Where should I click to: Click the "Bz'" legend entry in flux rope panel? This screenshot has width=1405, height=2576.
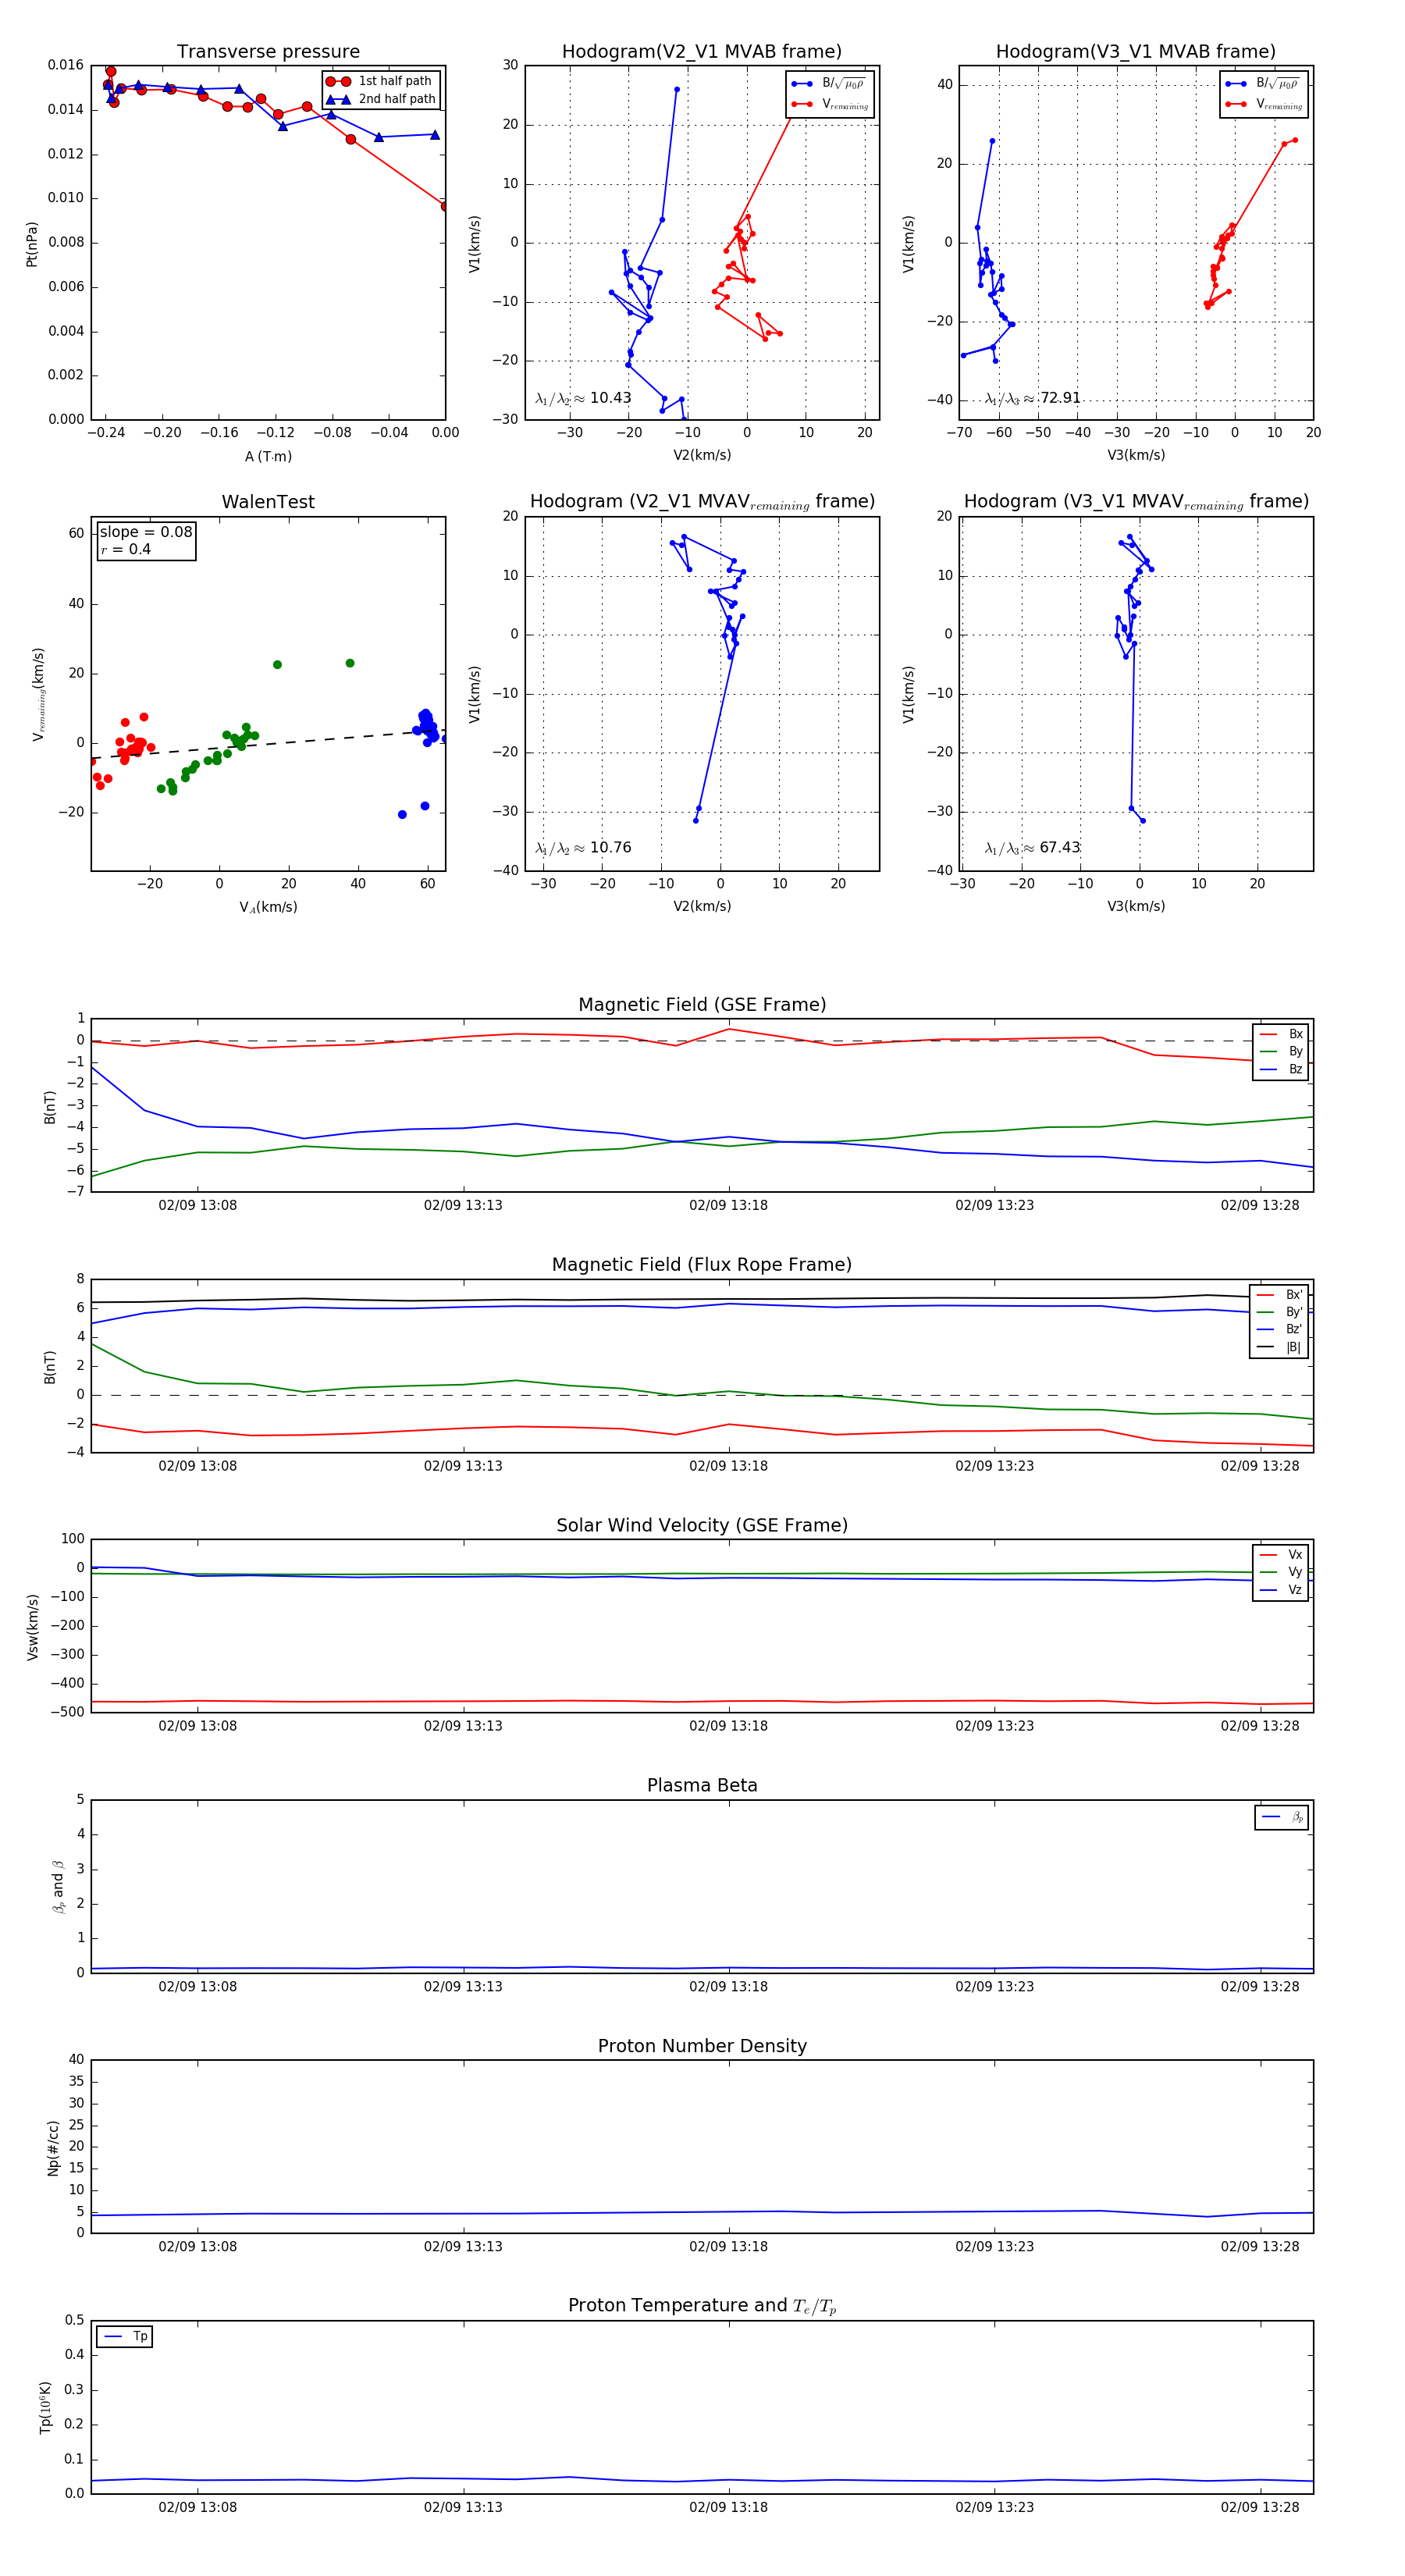click(x=1280, y=1330)
